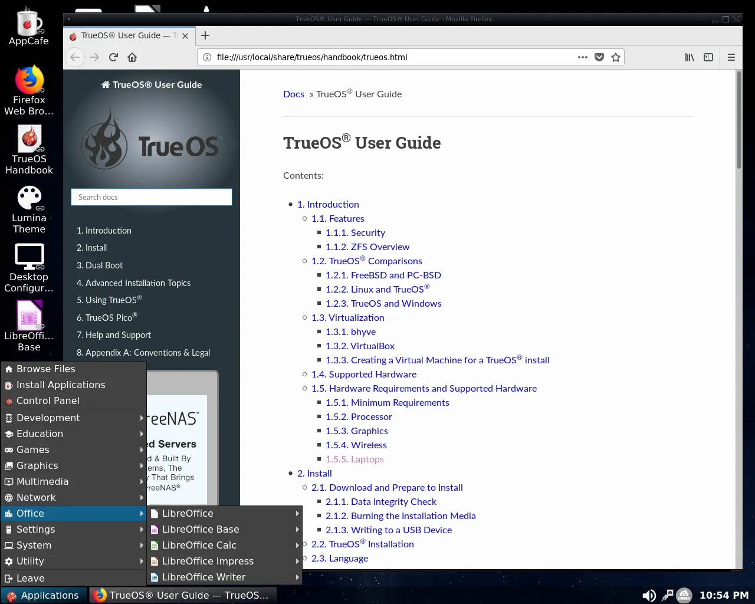Open LibreOffice from the Office submenu
This screenshot has height=604, width=755.
point(225,513)
